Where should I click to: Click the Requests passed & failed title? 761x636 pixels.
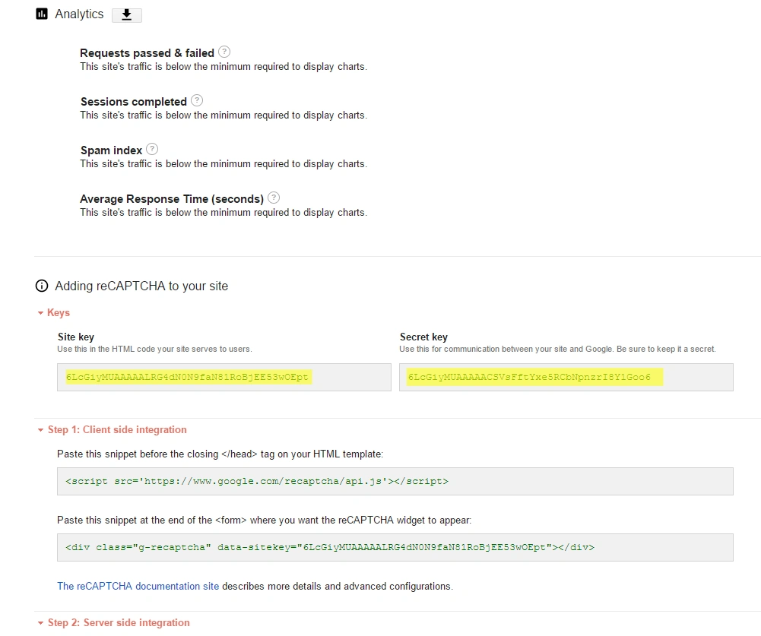click(147, 53)
